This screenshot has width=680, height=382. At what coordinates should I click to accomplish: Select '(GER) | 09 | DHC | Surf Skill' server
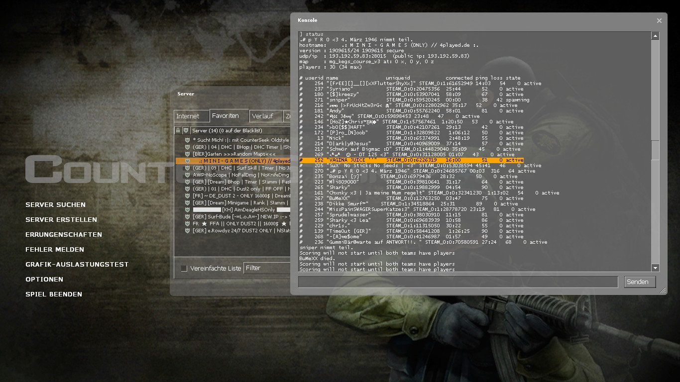233,168
